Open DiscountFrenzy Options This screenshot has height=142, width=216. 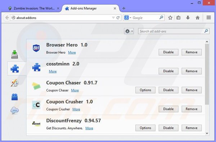click(145, 128)
